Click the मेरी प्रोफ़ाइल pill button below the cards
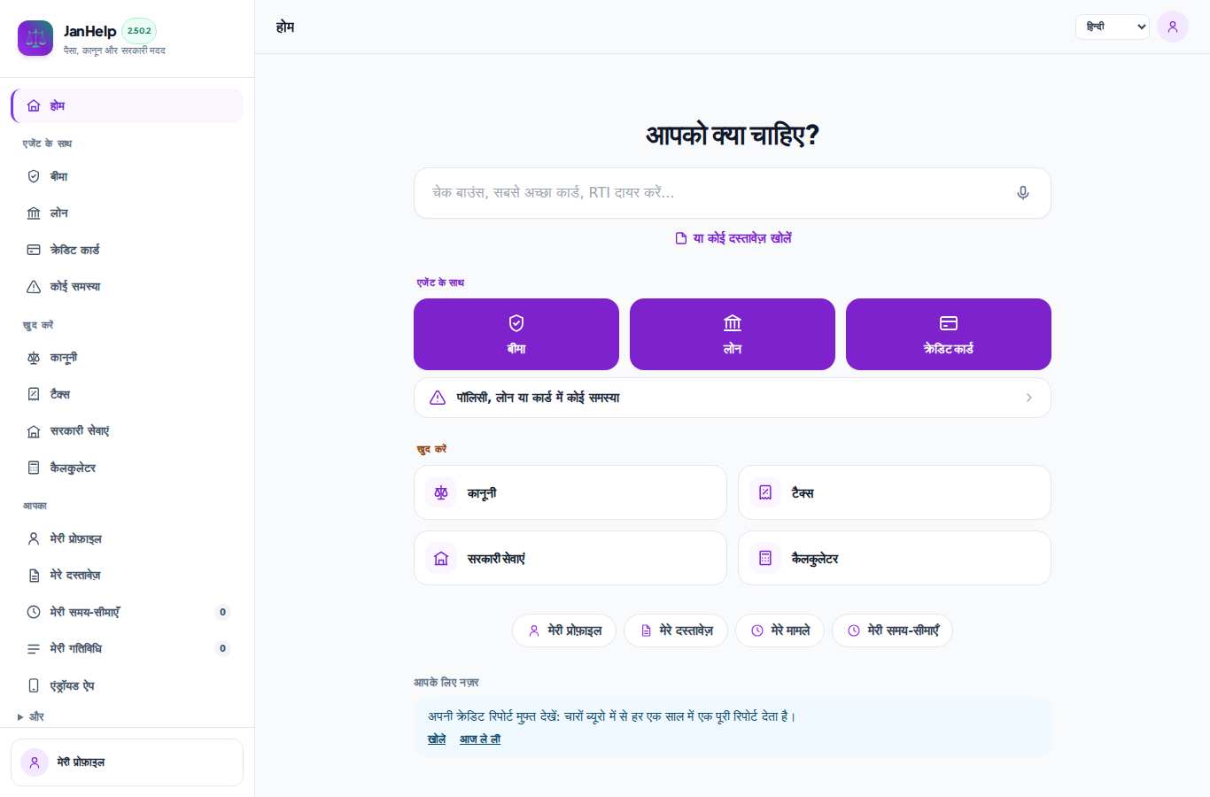Screen dimensions: 1210x797 coord(564,631)
